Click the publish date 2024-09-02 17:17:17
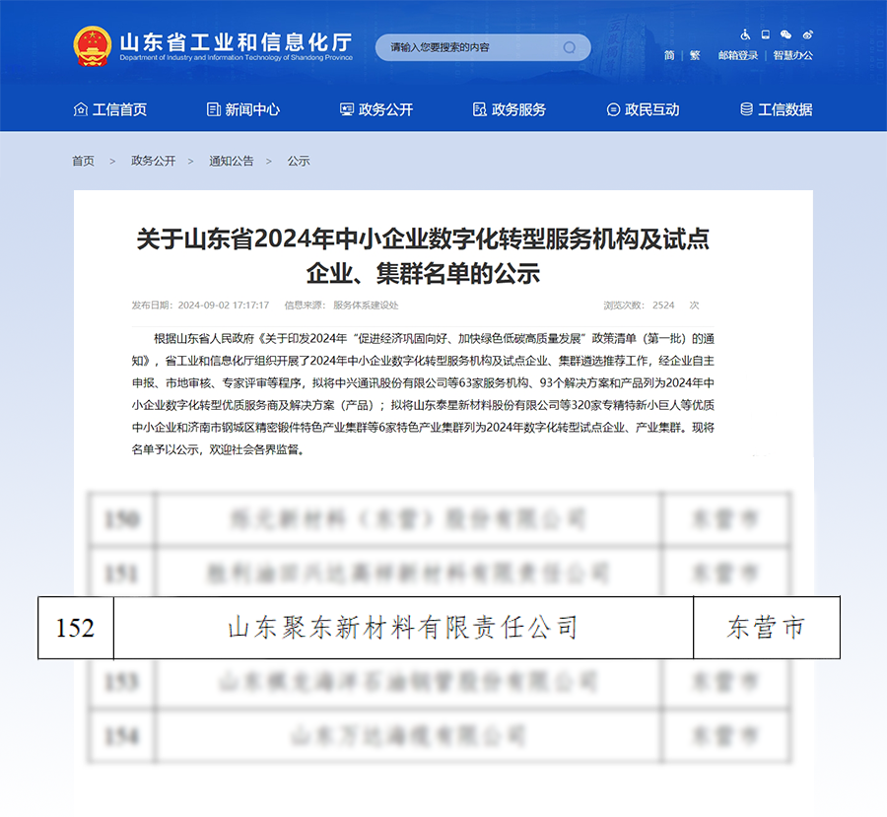The width and height of the screenshot is (887, 817). [x=224, y=306]
